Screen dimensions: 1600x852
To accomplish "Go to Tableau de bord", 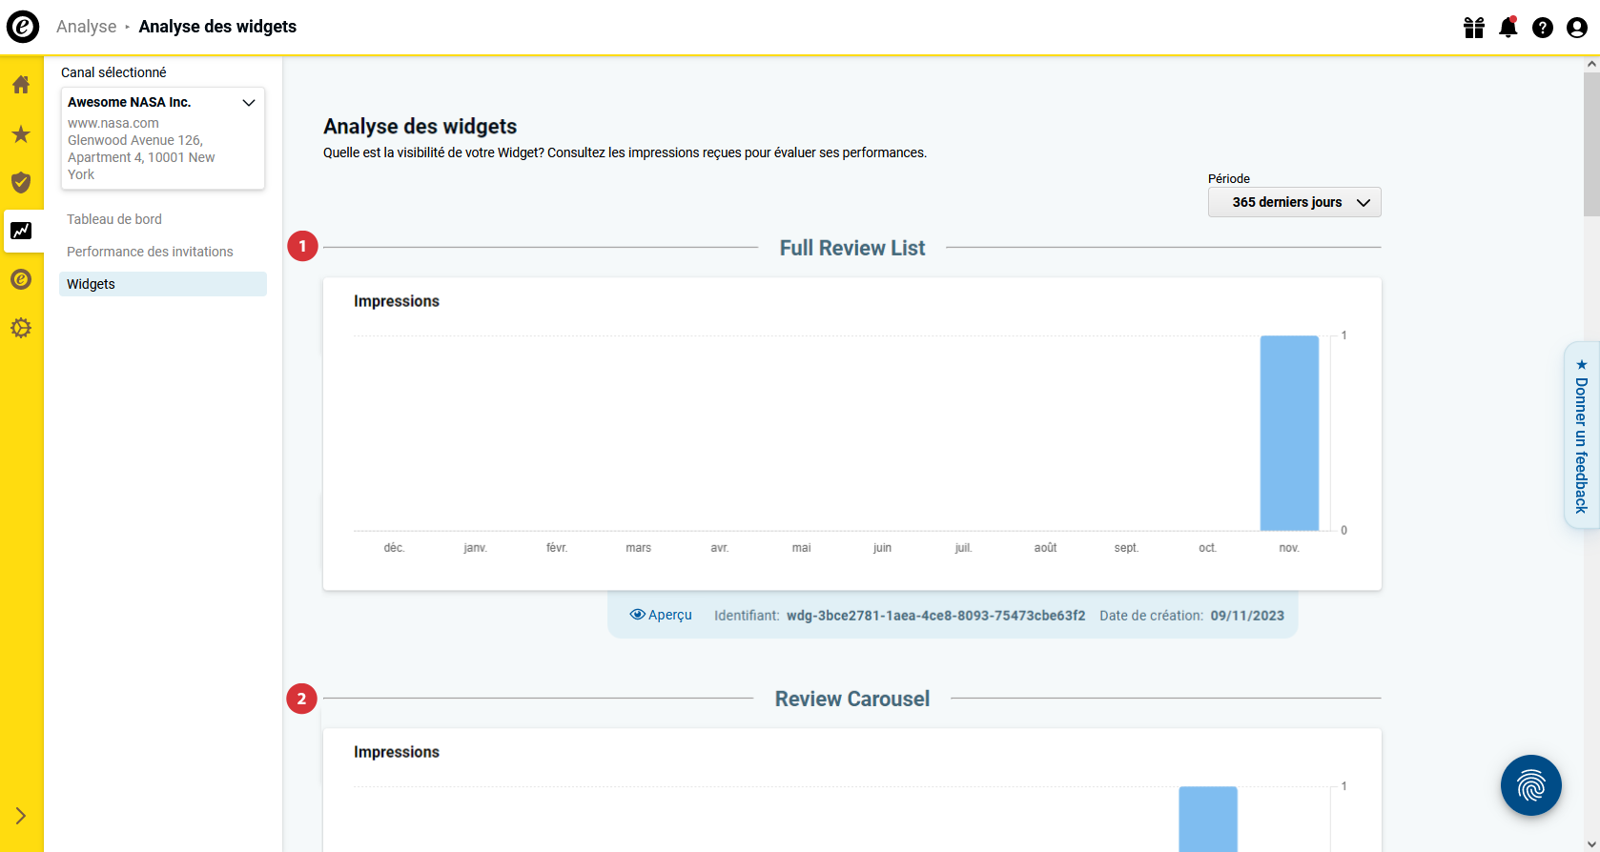I will coord(114,219).
